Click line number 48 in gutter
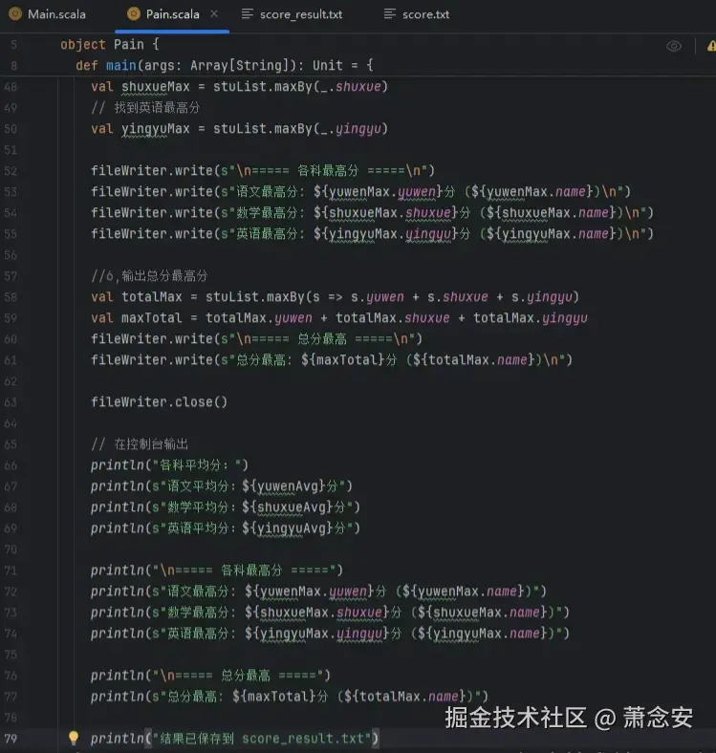 pos(11,87)
